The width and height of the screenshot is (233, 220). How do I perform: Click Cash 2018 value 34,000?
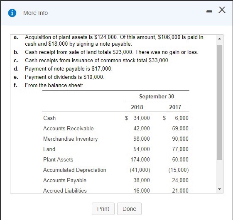pos(142,118)
